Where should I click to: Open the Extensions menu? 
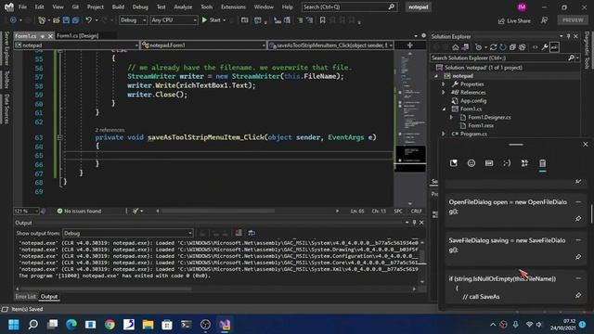(x=233, y=6)
